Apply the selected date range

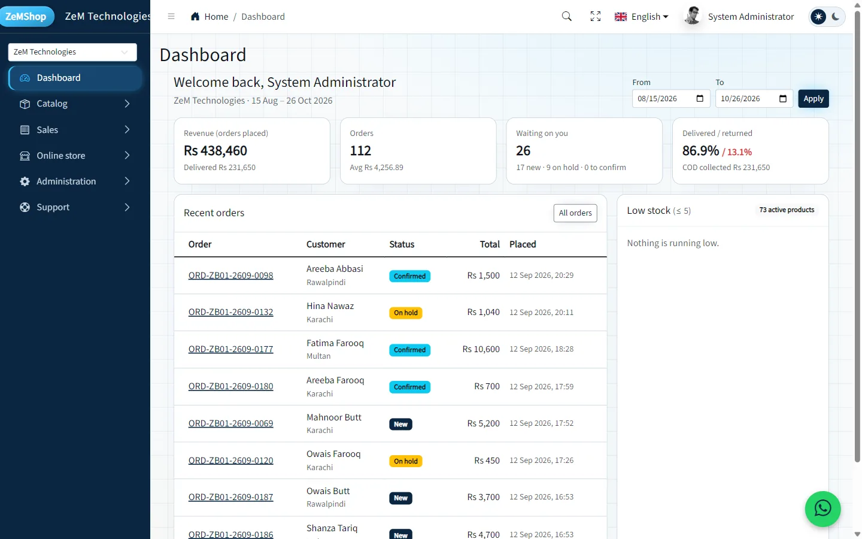pos(814,99)
